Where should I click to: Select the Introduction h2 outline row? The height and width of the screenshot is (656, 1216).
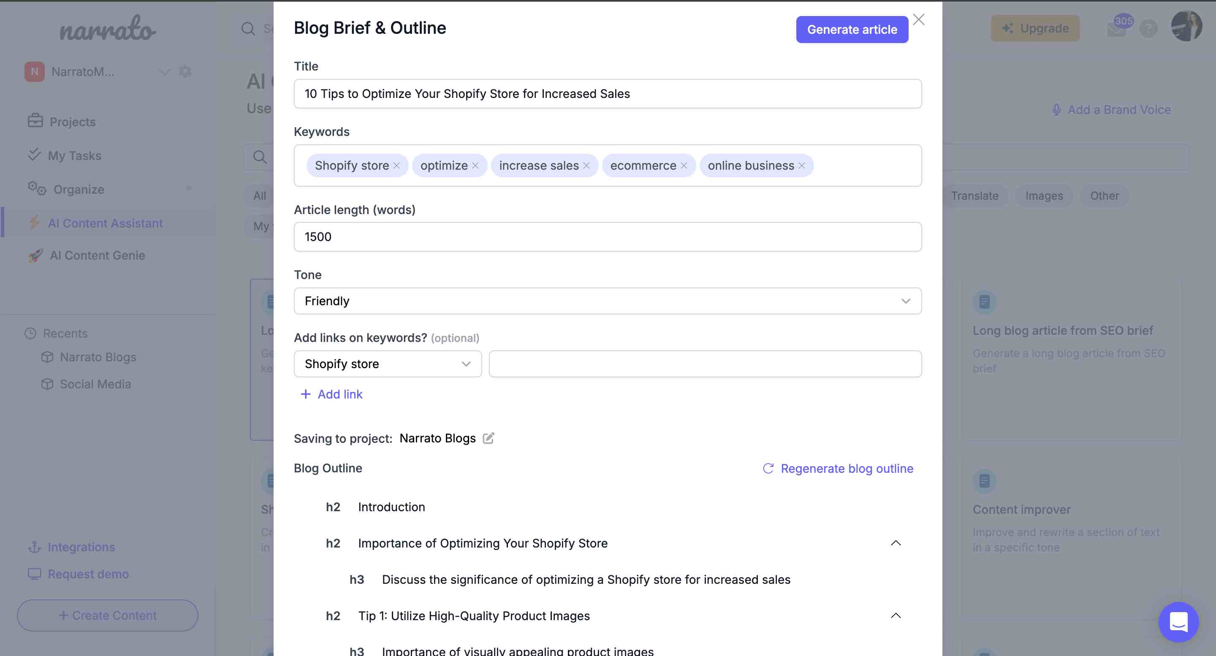[x=607, y=507]
